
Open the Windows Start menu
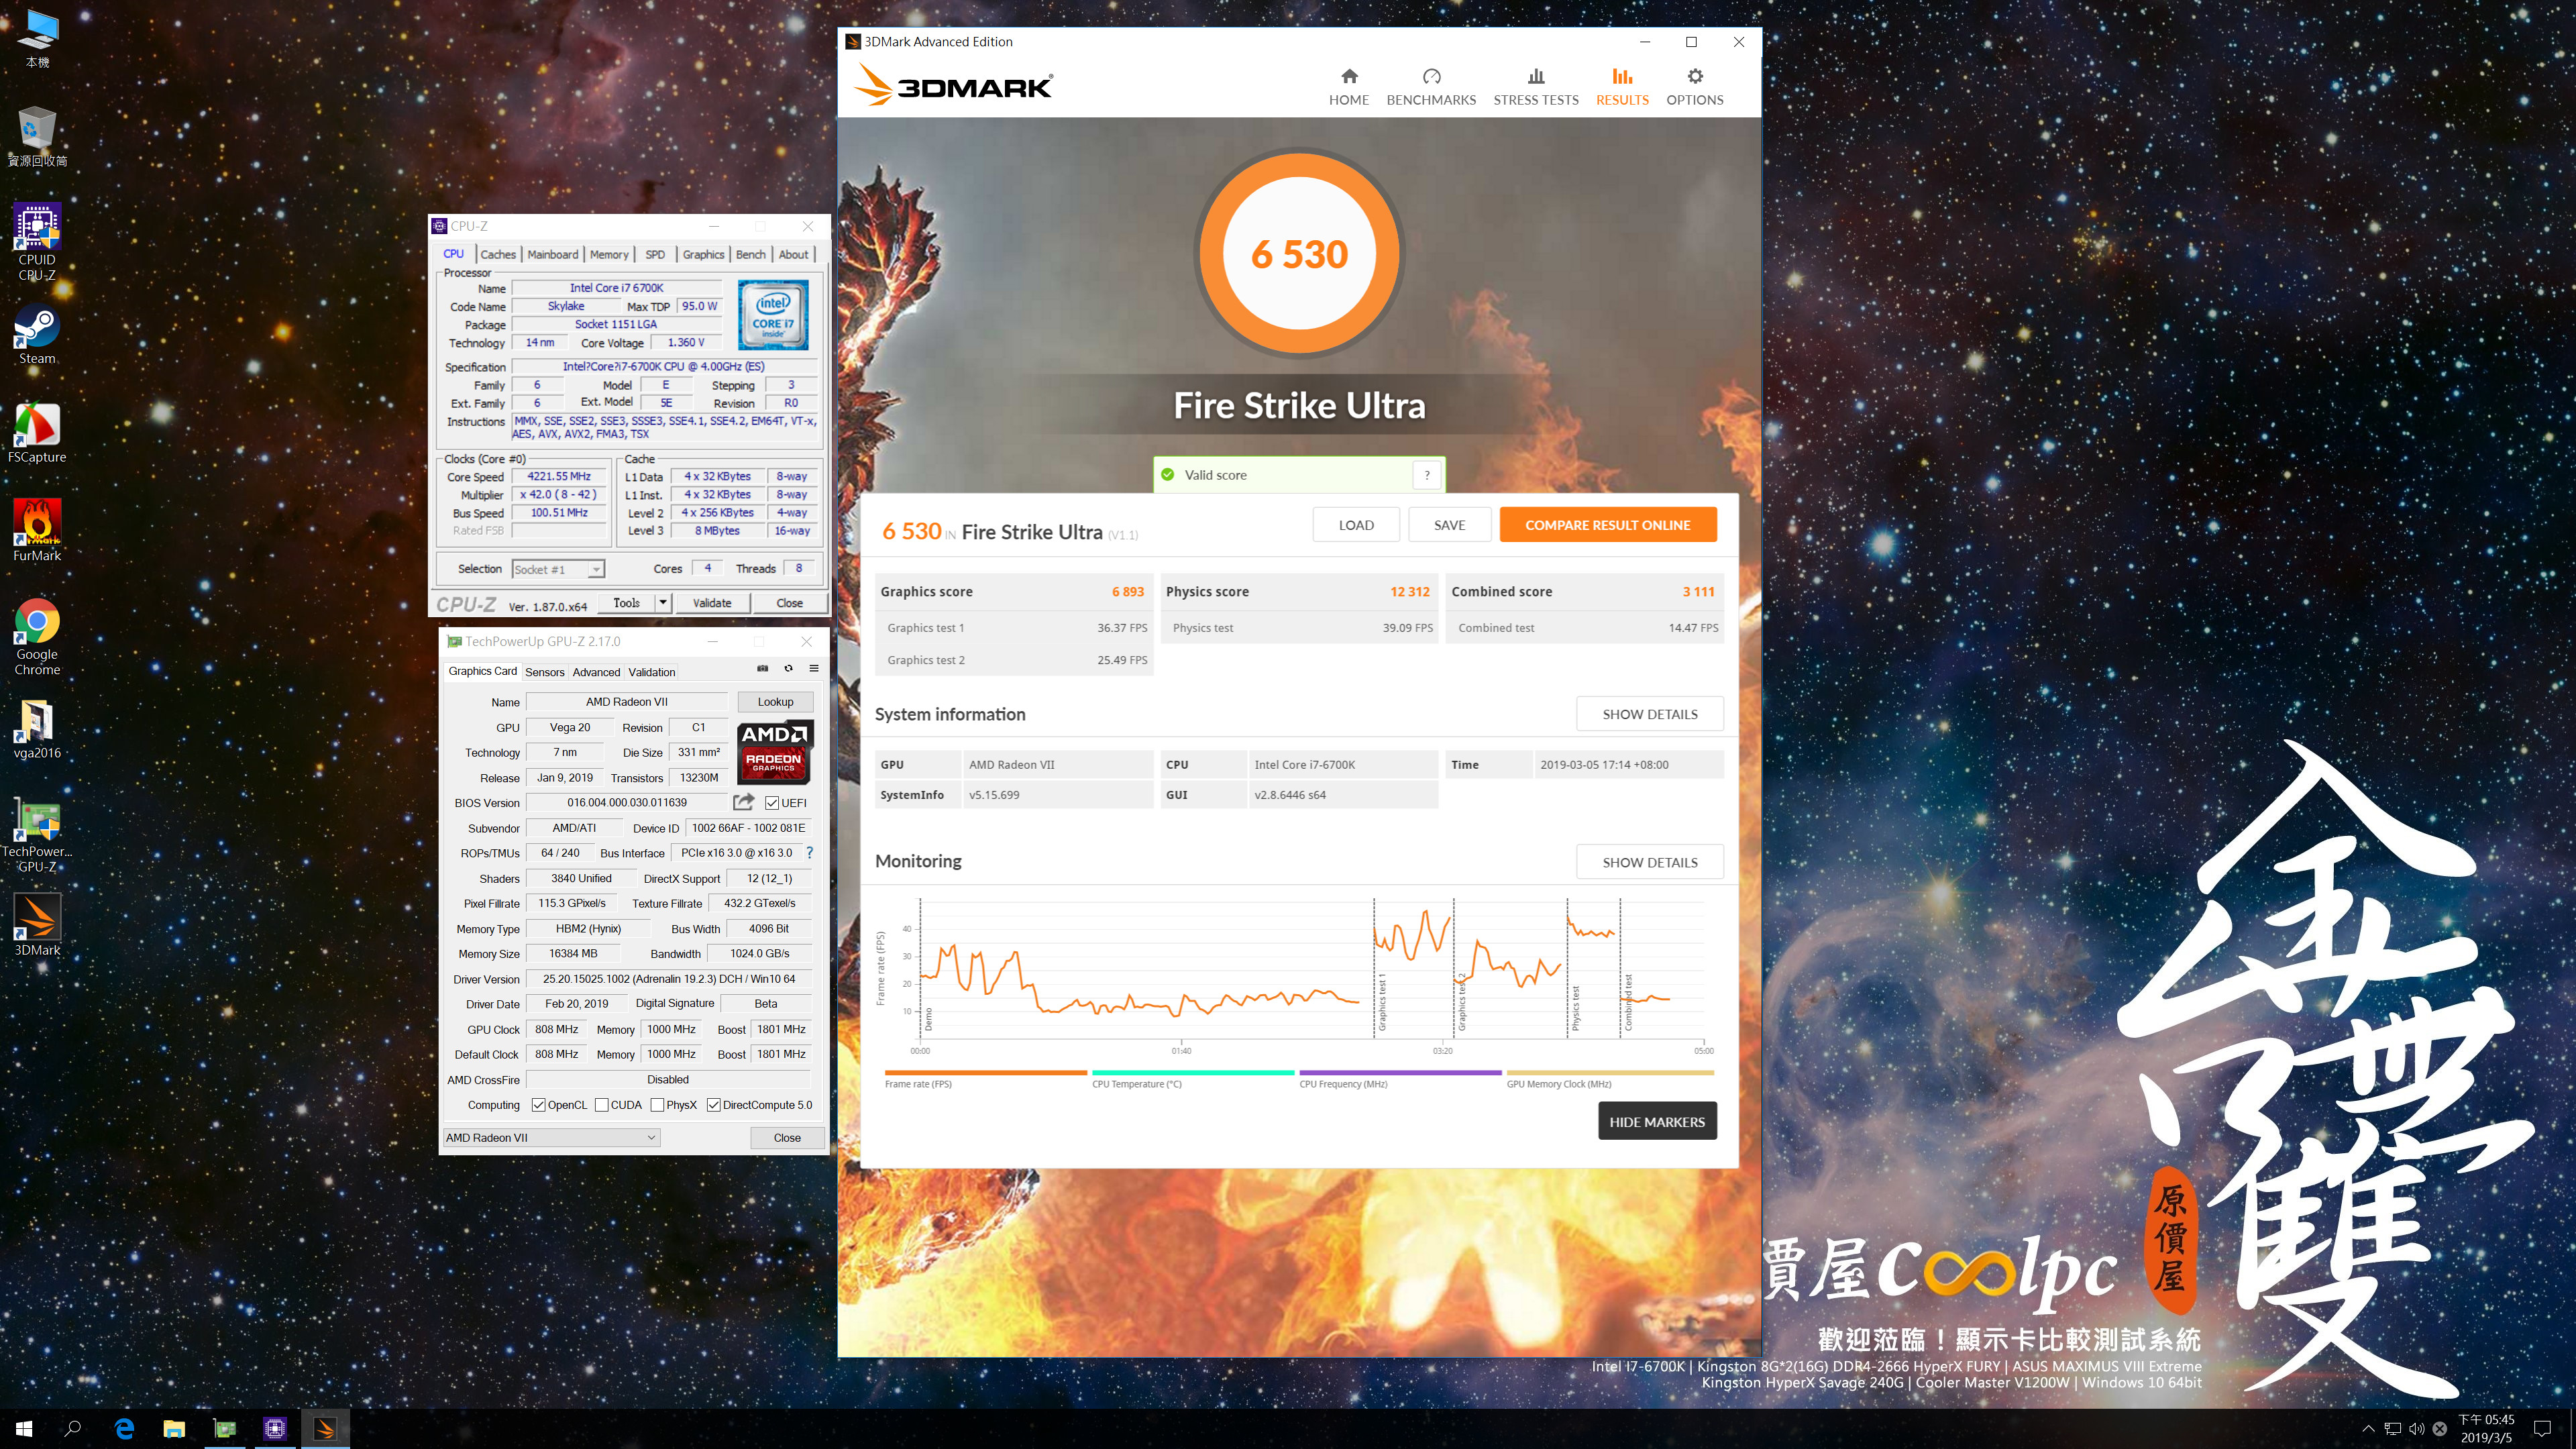(x=24, y=1429)
